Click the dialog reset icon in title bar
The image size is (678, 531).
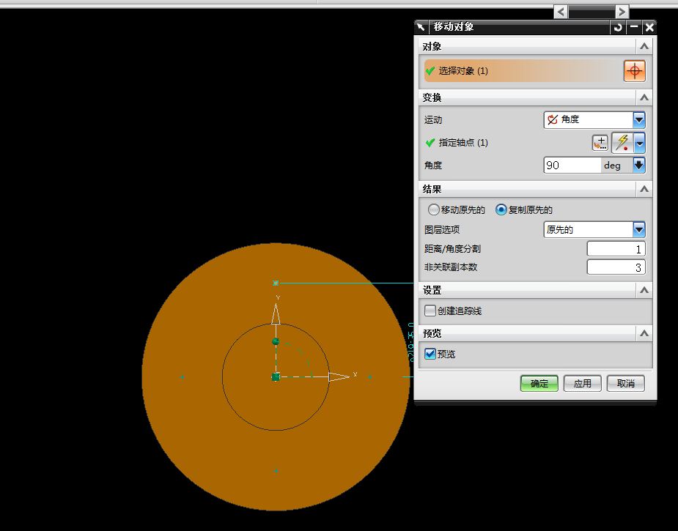tap(618, 27)
